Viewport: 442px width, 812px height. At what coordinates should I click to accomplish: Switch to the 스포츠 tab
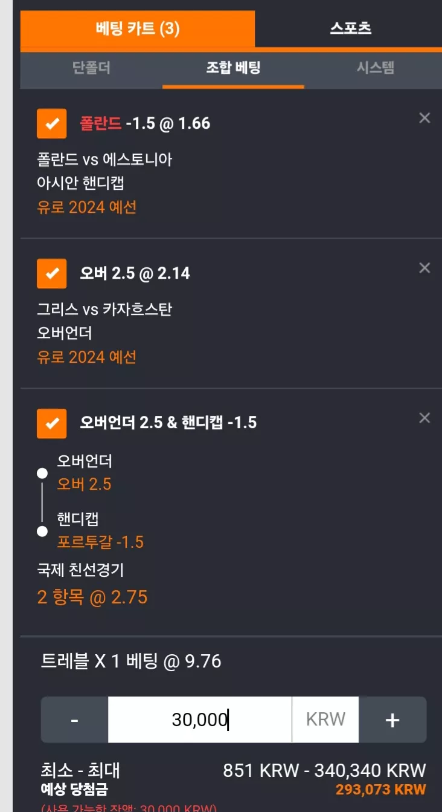click(350, 28)
